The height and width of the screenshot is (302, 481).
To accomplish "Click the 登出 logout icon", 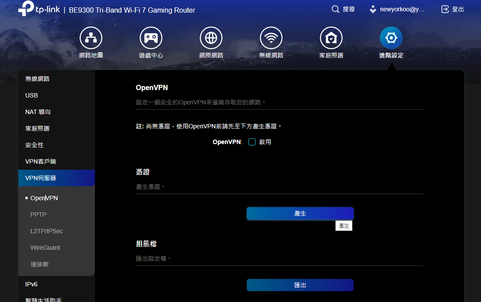I will [x=445, y=9].
